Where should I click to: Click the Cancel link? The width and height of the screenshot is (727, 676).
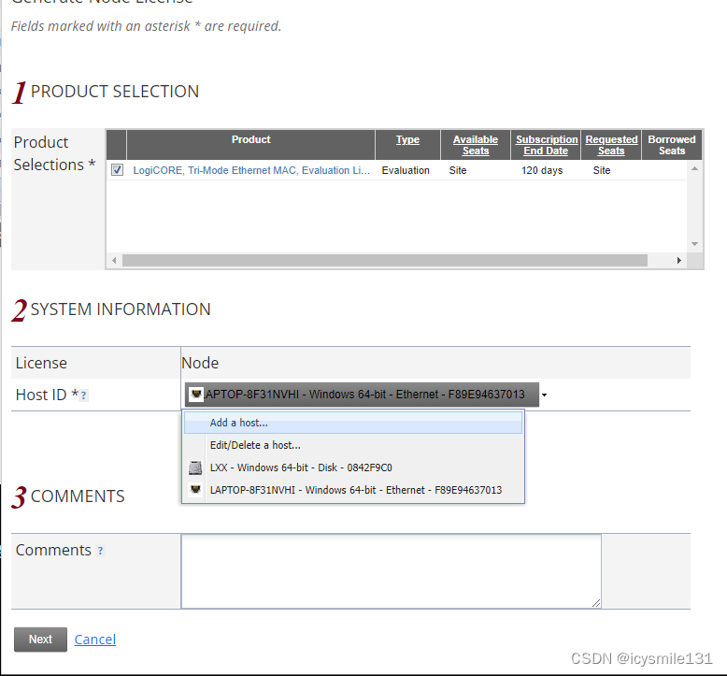point(95,640)
